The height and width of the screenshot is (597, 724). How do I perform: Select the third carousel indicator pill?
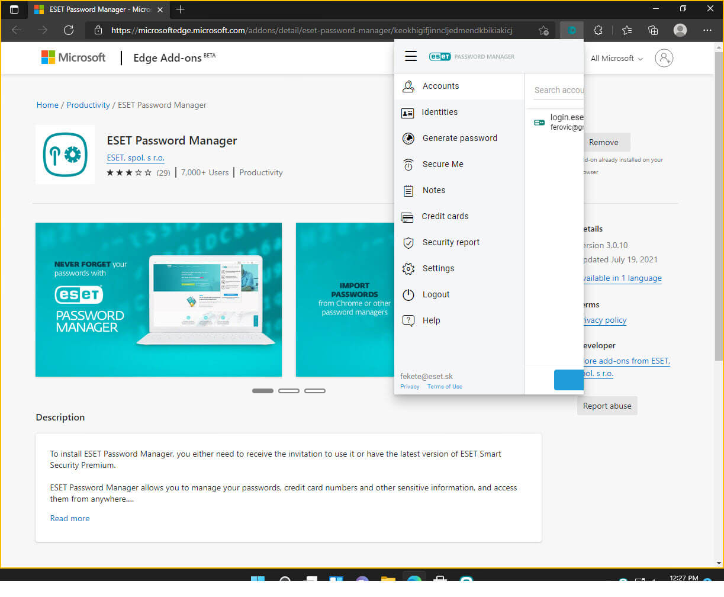coord(315,391)
